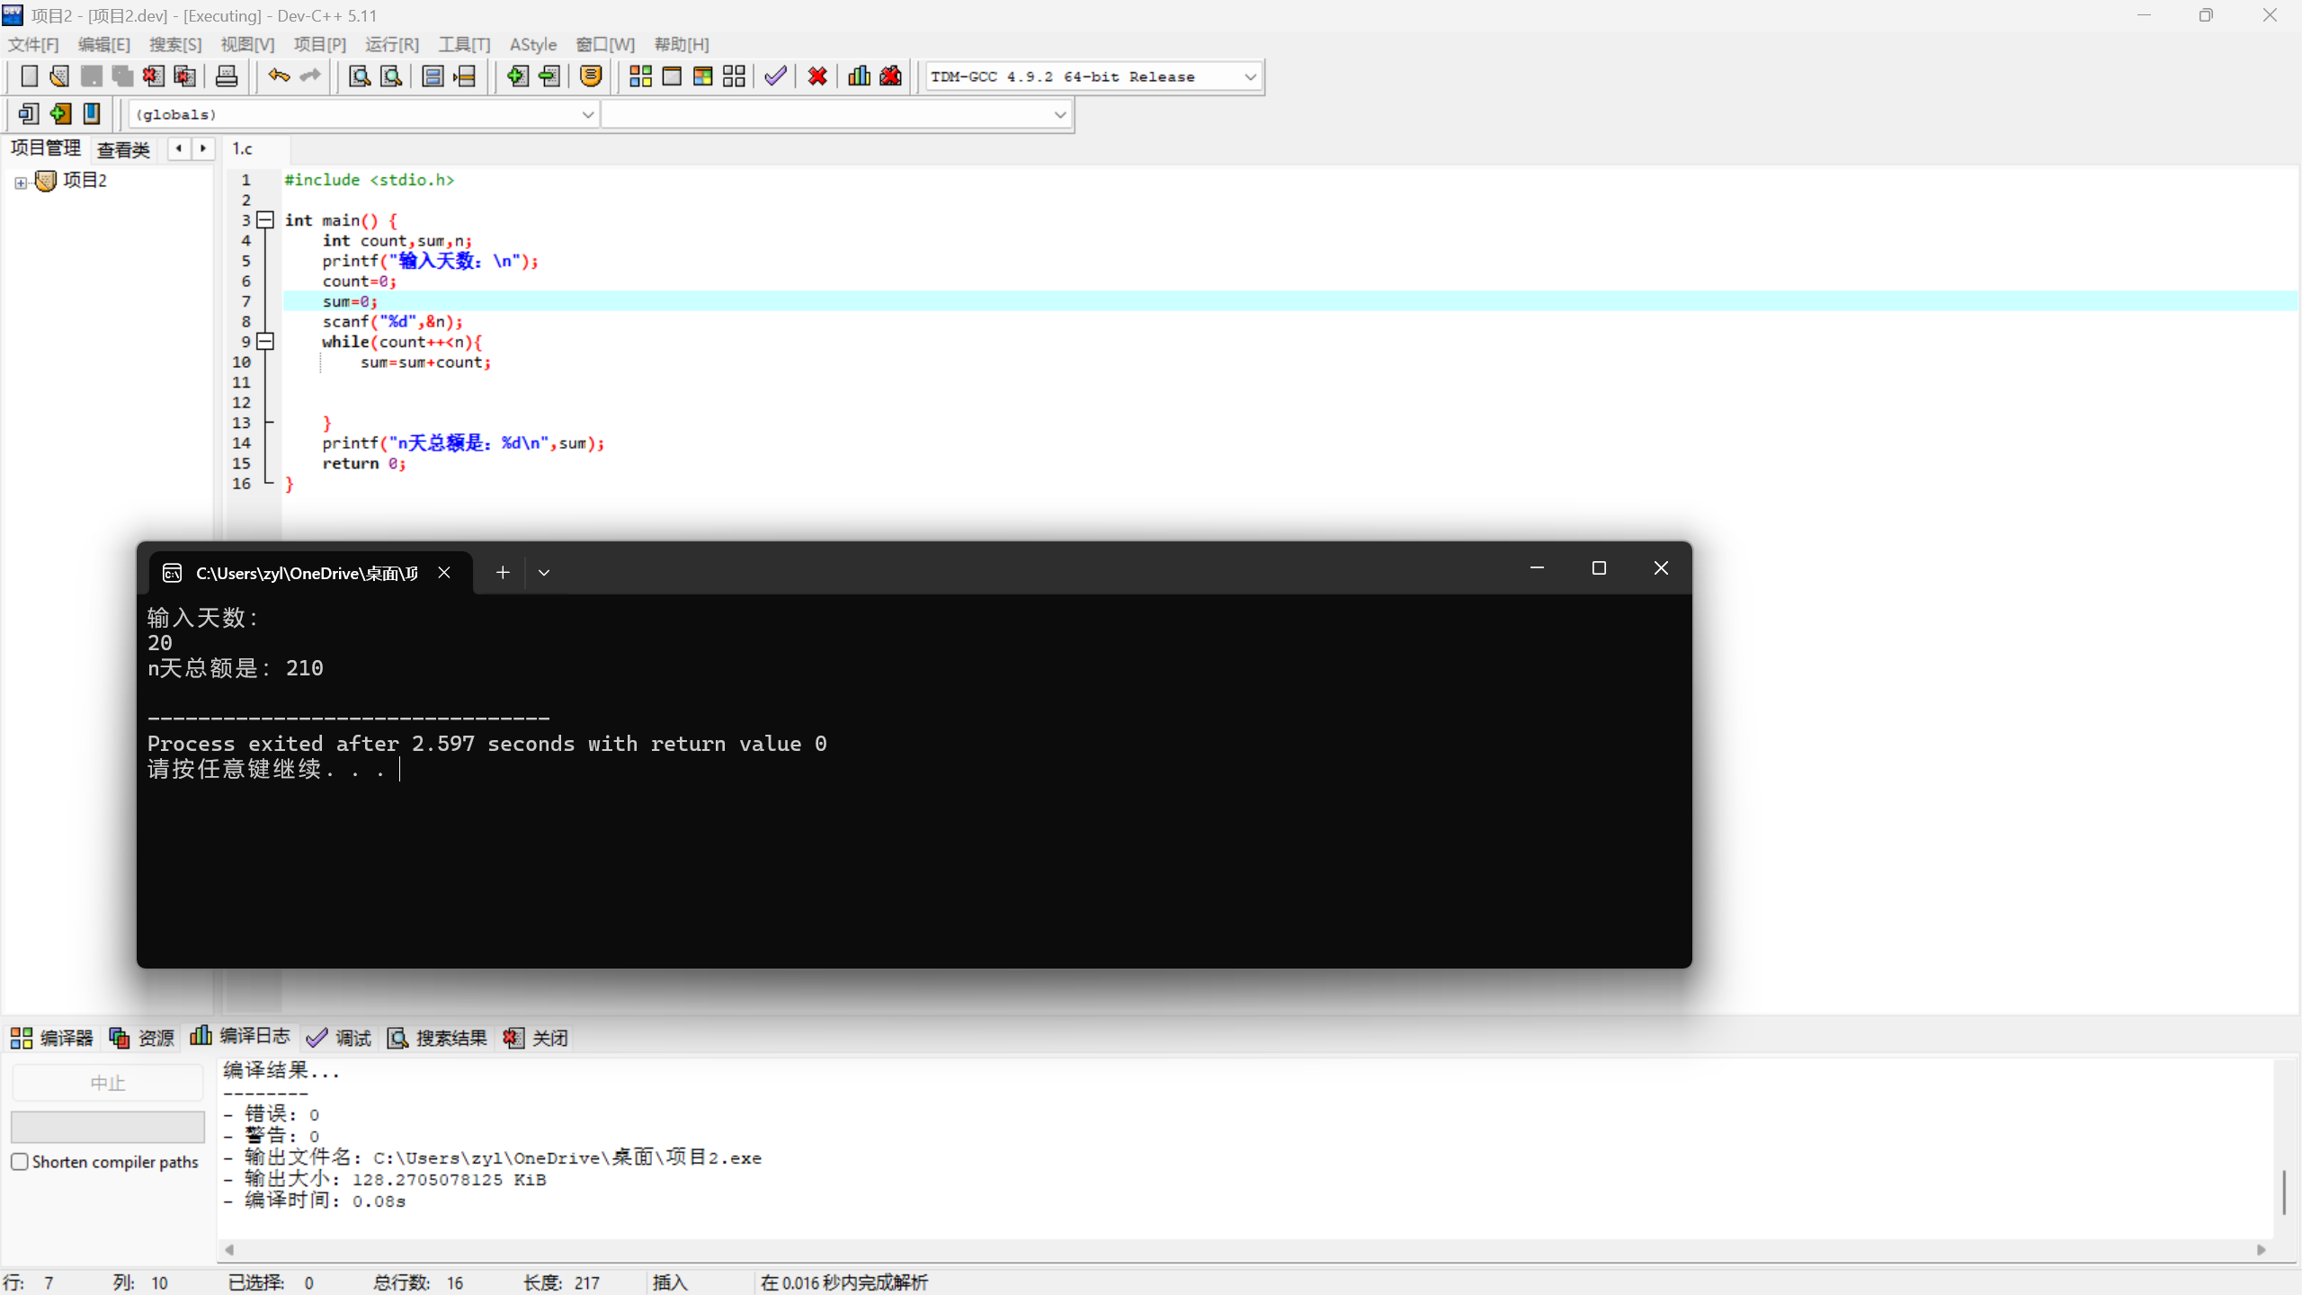Click the new tab plus button in terminal
This screenshot has height=1295, width=2302.
pos(503,572)
